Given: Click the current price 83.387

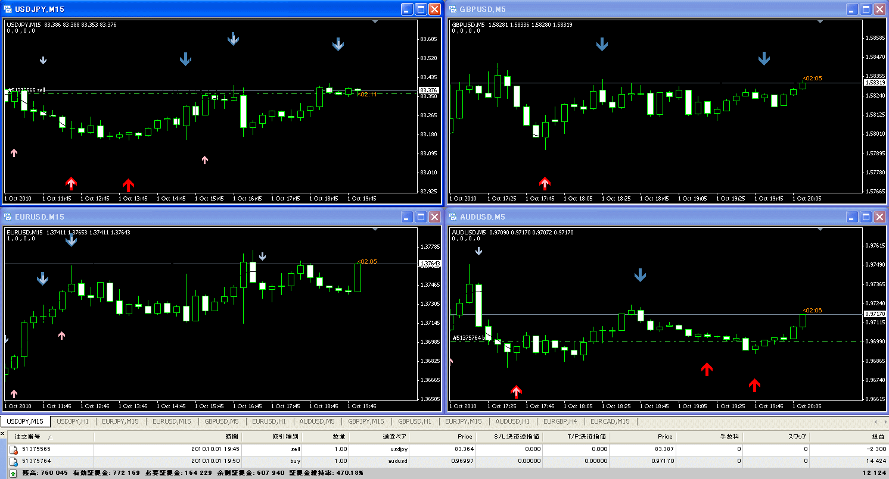Looking at the screenshot, I should (x=665, y=449).
